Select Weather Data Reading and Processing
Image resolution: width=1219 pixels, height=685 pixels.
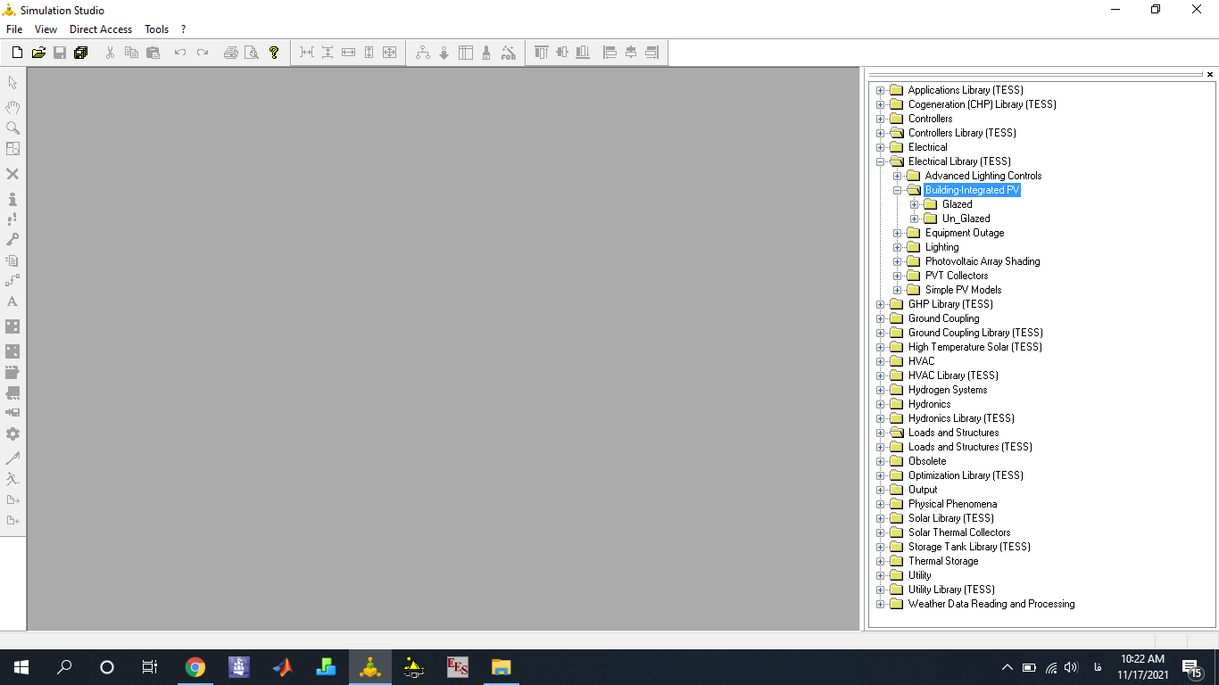pos(991,604)
